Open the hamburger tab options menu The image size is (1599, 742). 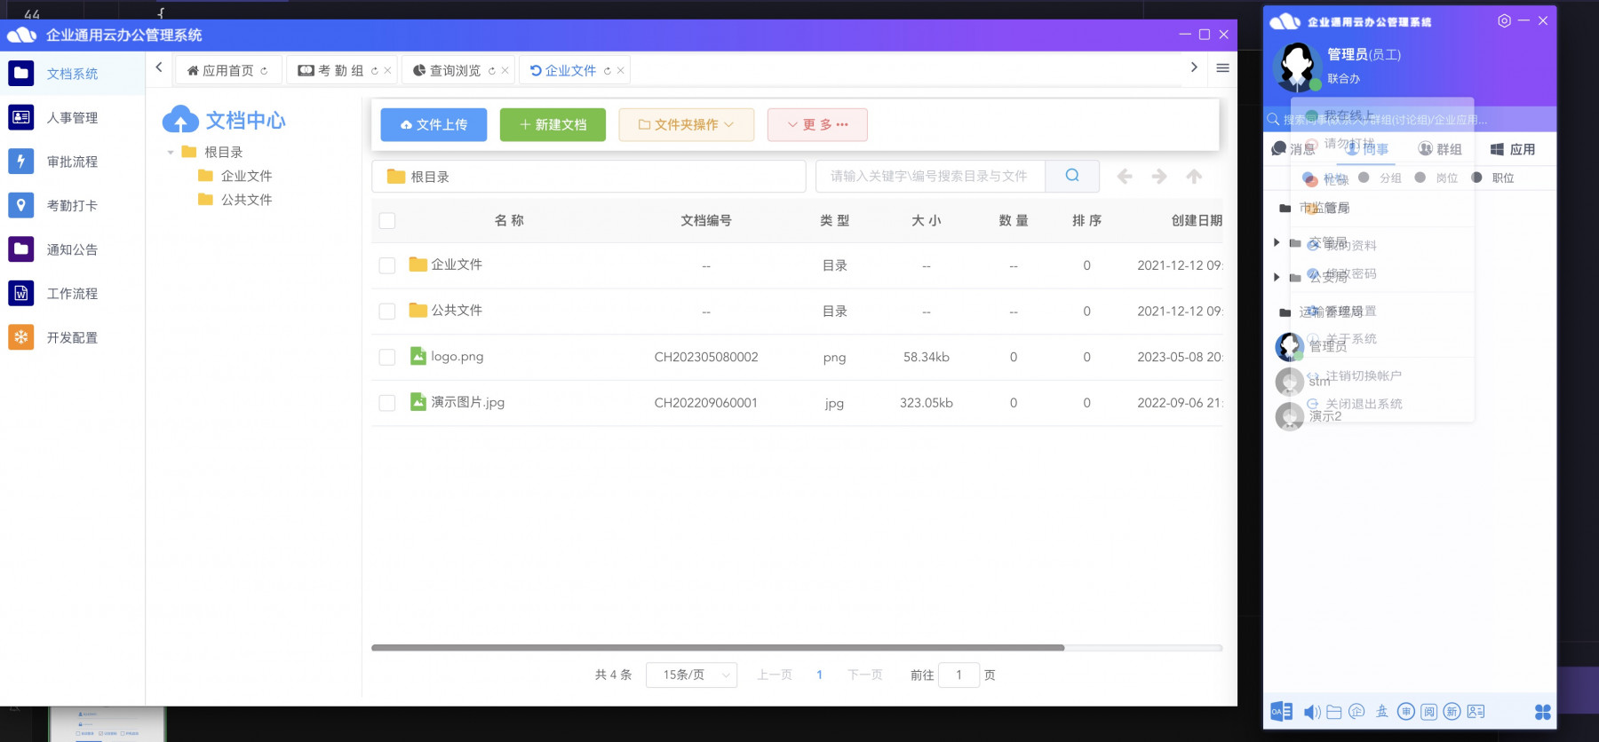(x=1222, y=68)
